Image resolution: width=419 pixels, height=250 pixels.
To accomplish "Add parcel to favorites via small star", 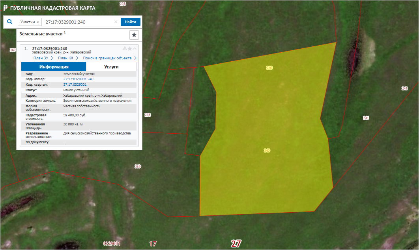I will [x=130, y=49].
